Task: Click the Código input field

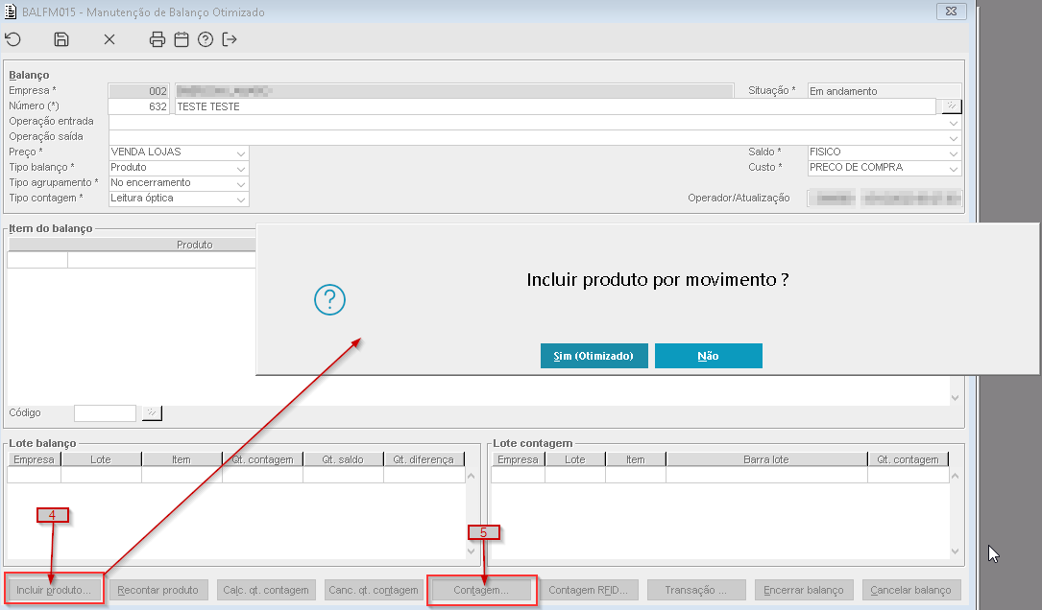Action: pos(105,412)
